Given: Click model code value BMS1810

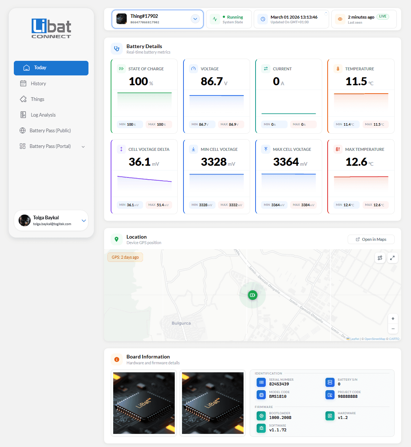Looking at the screenshot, I should pos(278,396).
